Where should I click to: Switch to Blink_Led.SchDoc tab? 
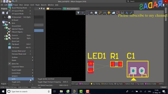54,9
